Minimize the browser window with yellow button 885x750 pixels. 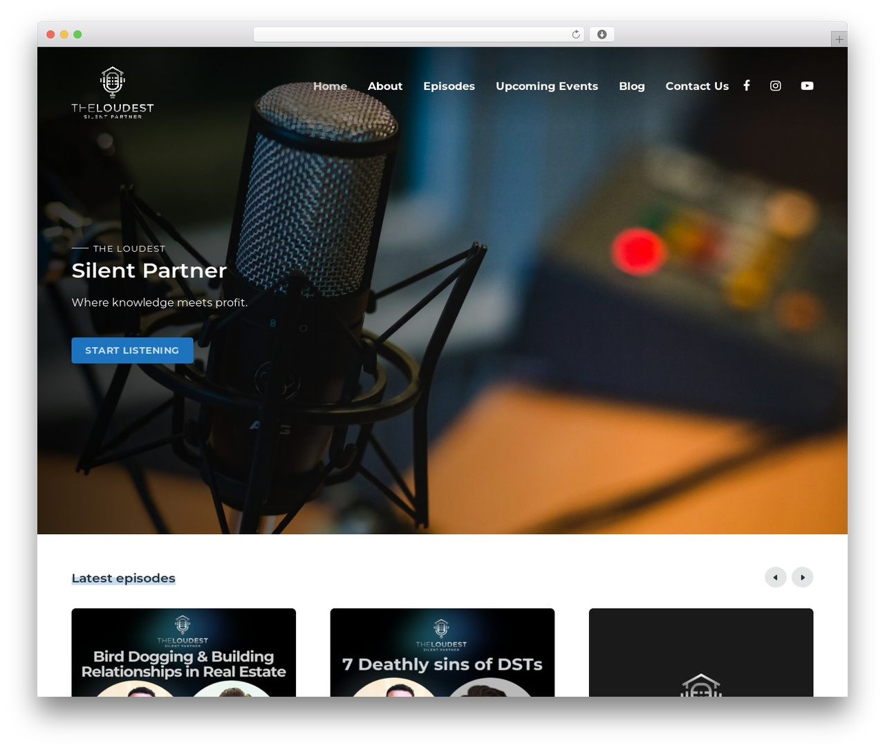64,35
